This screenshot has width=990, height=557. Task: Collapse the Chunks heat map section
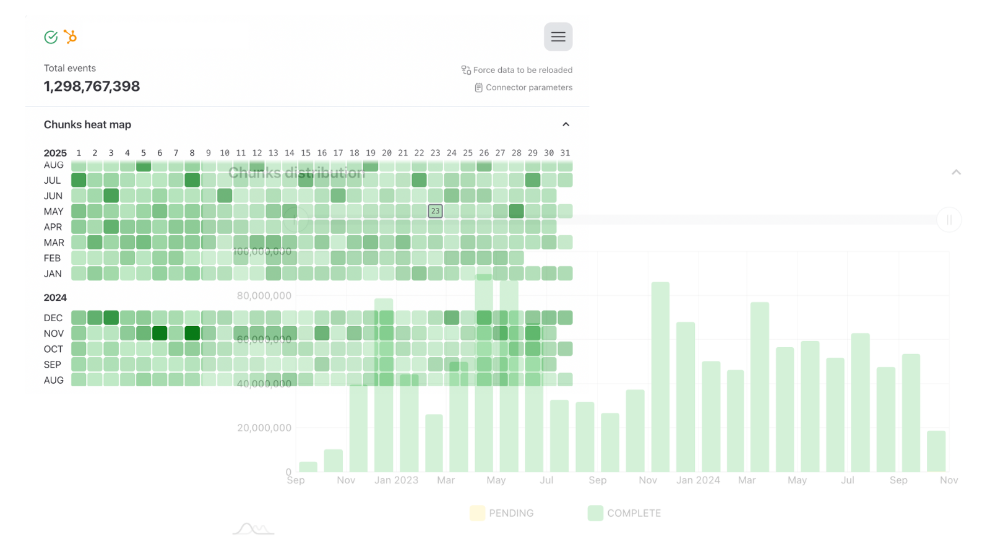(566, 124)
